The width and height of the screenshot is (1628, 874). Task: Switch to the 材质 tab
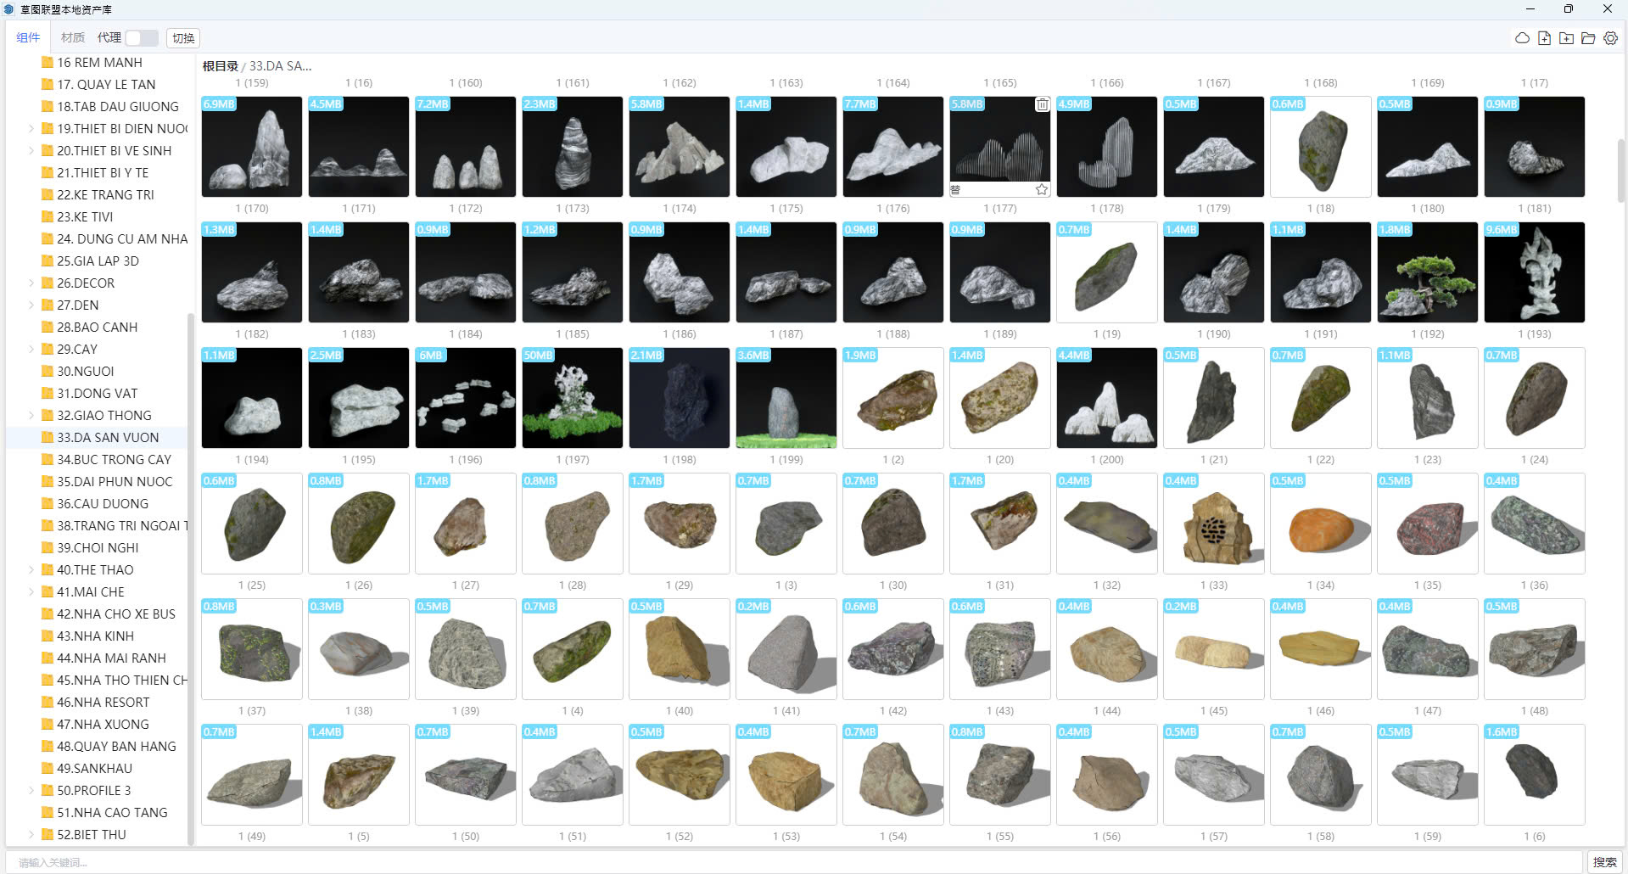tap(73, 38)
